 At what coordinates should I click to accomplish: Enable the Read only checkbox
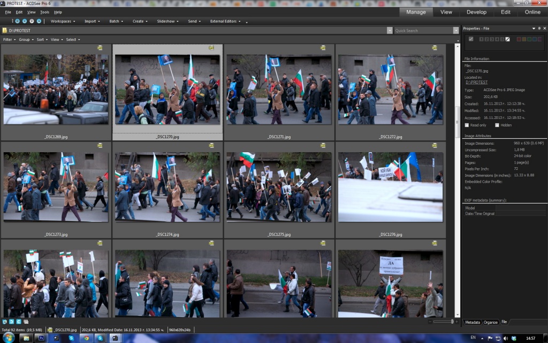[x=467, y=125]
